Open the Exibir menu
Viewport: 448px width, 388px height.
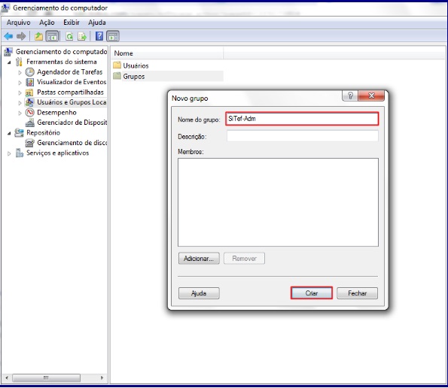[71, 23]
